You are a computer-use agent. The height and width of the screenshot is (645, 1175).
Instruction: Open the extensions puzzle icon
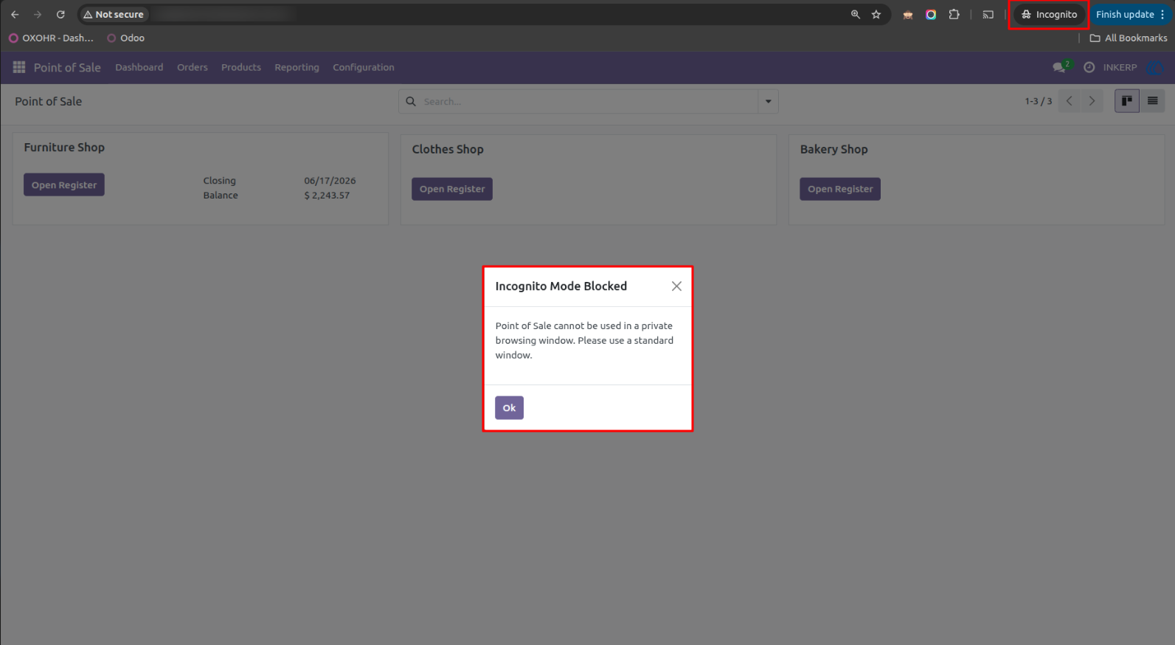click(x=954, y=14)
